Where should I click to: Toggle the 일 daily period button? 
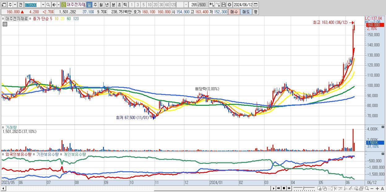point(89,5)
